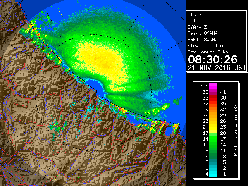Viewport: 248px width, 186px height.
Task: Click the 'PPI' scan type text
Action: pos(191,21)
